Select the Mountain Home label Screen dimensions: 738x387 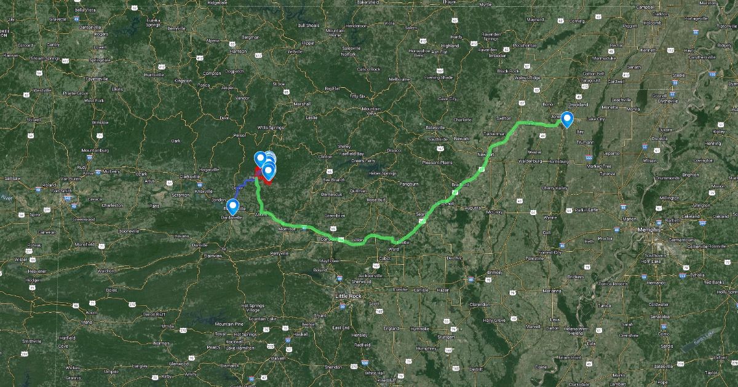coord(335,33)
